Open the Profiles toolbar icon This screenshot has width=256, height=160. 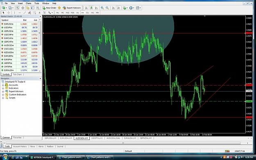coord(10,8)
